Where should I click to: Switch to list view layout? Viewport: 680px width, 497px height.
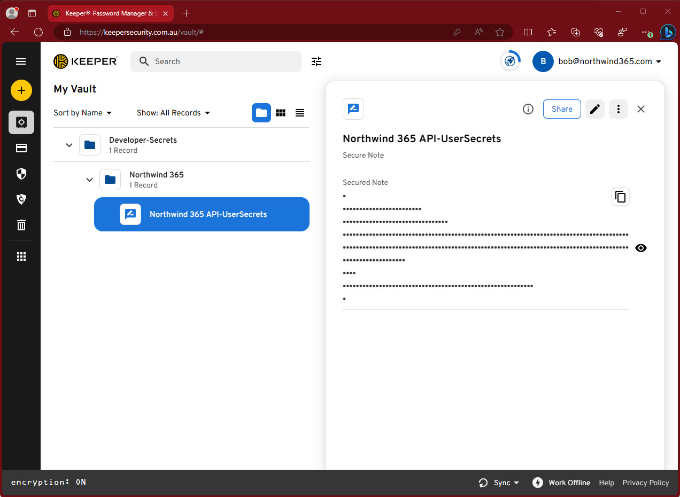(300, 113)
